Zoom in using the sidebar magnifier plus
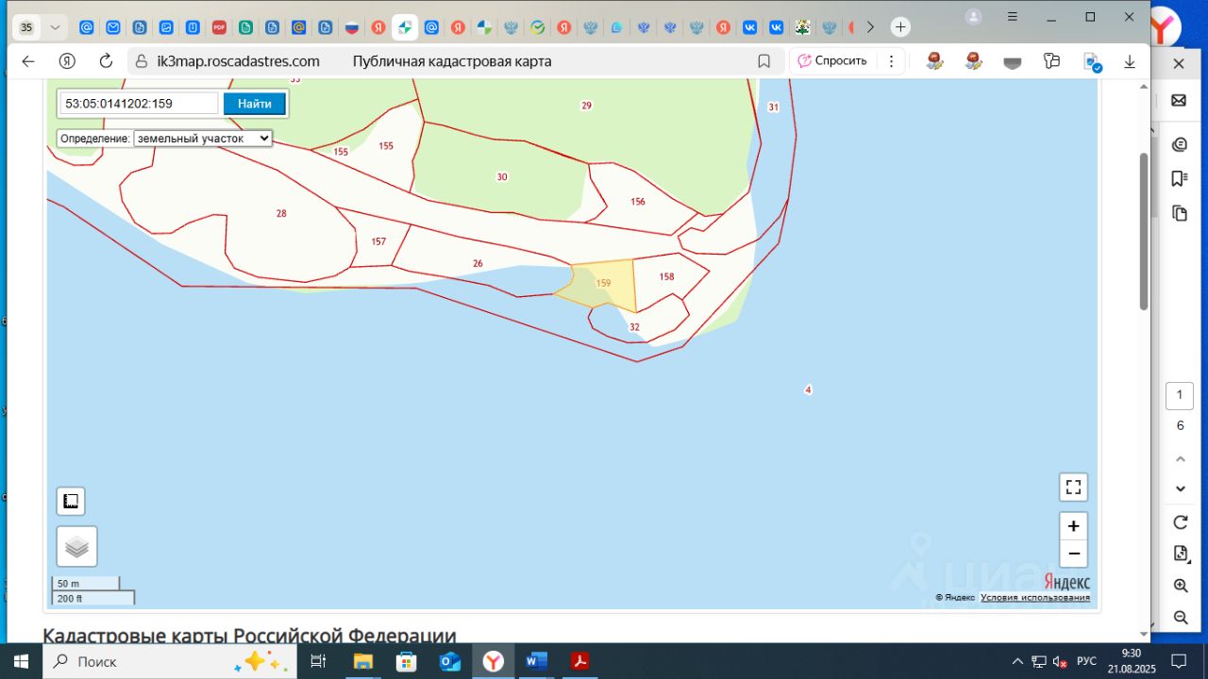Image resolution: width=1208 pixels, height=679 pixels. [1180, 586]
